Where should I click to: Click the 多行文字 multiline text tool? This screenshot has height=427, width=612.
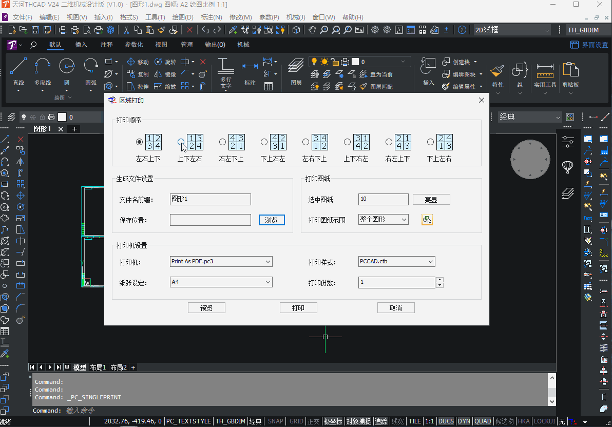click(x=225, y=73)
